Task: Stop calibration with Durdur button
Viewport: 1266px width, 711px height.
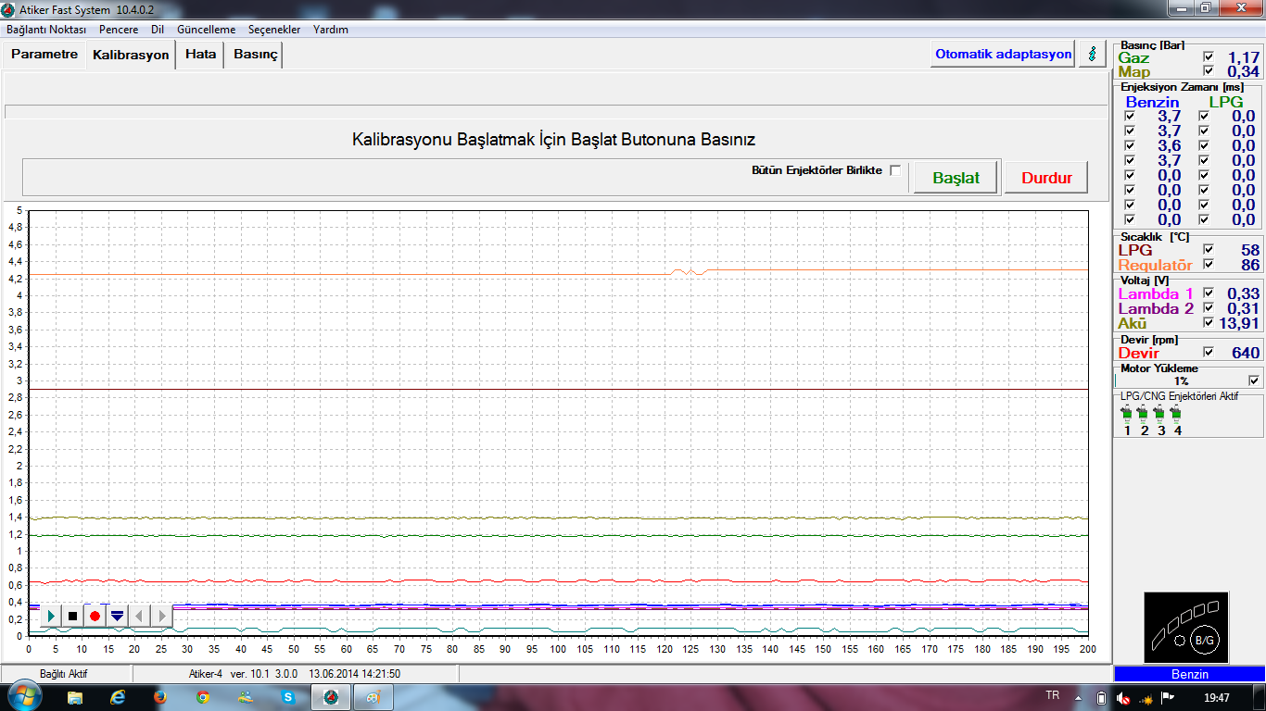Action: (x=1046, y=178)
